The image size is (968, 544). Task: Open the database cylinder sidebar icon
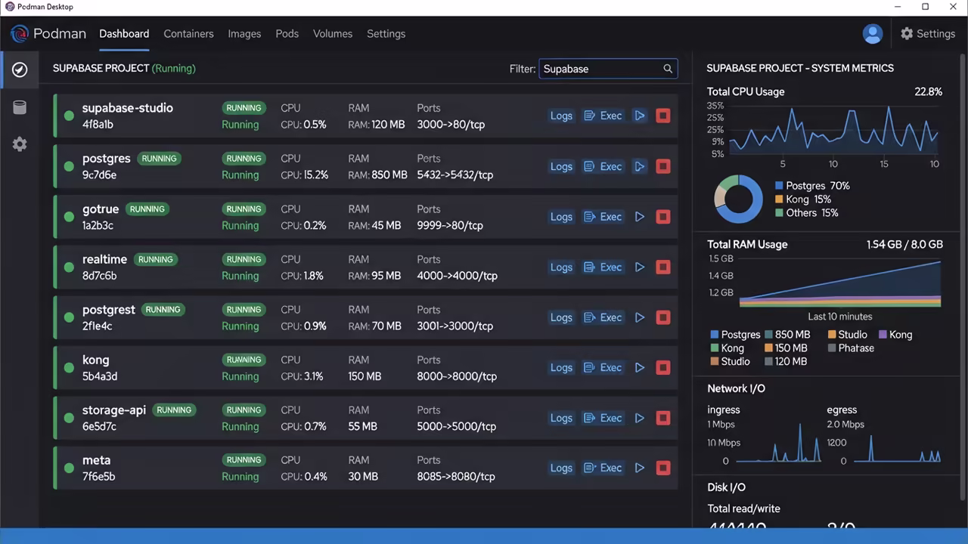tap(20, 107)
